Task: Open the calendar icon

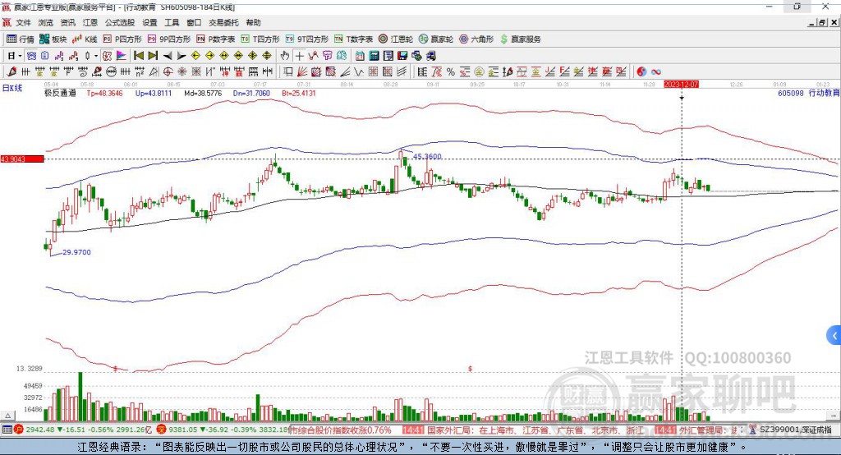Action: pos(360,56)
